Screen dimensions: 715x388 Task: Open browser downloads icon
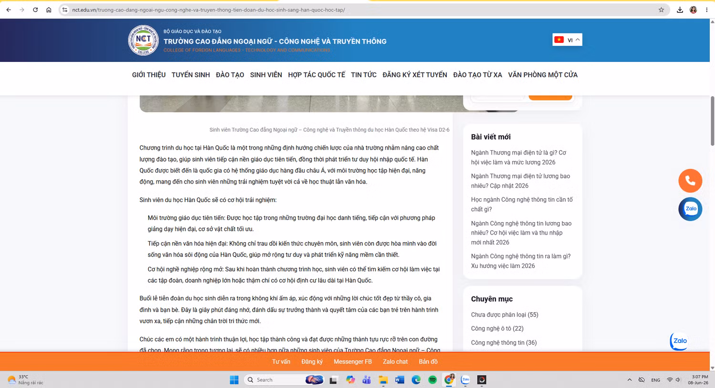click(x=680, y=10)
